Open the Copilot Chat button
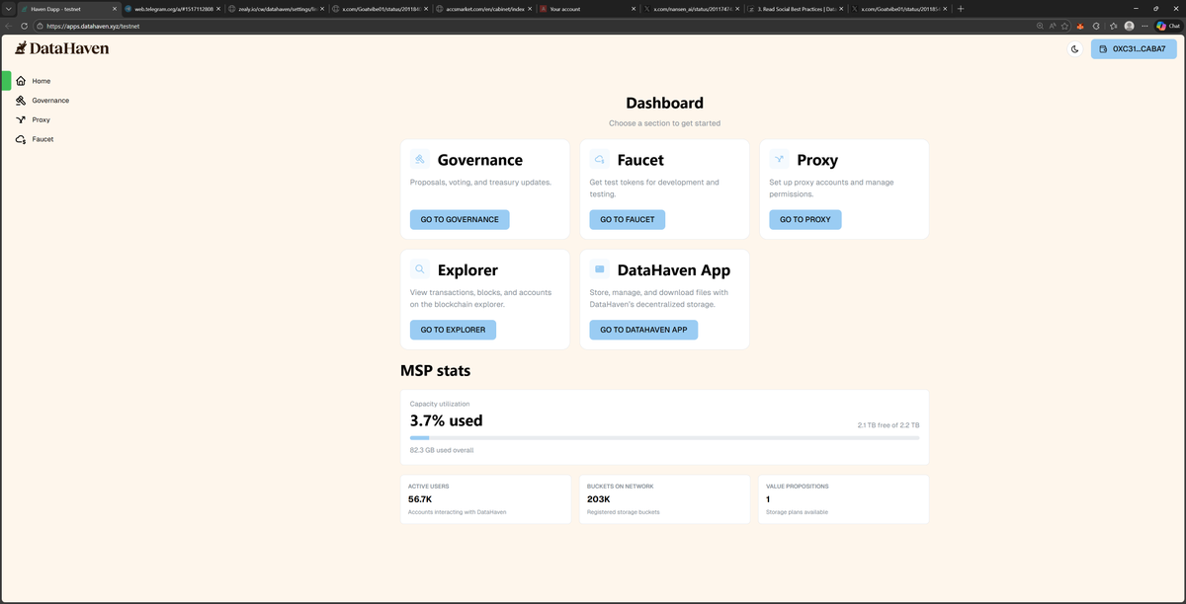 click(1167, 26)
